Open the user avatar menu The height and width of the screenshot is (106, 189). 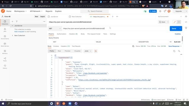pos(169,11)
